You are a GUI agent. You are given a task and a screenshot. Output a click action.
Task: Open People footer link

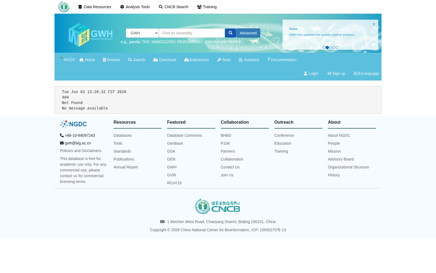point(334,143)
